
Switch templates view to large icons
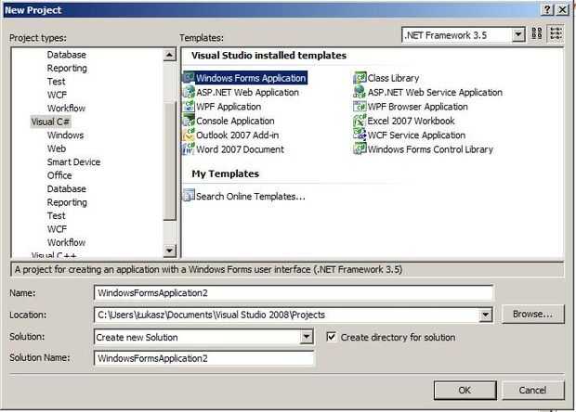[537, 33]
